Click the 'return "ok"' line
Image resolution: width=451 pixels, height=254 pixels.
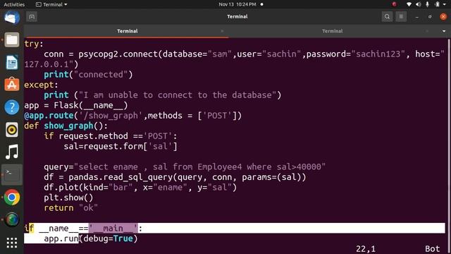70,208
